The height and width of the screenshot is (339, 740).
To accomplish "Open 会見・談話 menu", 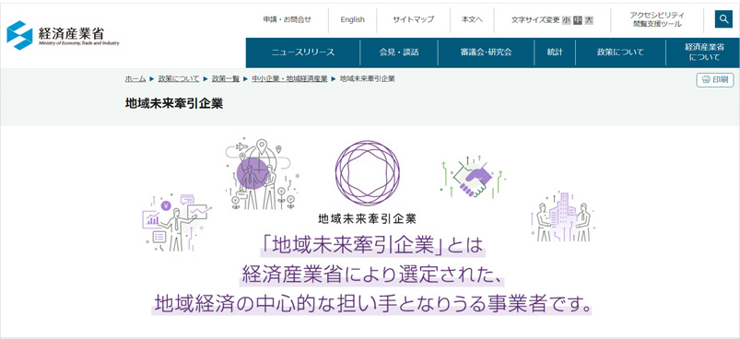I will coord(399,53).
